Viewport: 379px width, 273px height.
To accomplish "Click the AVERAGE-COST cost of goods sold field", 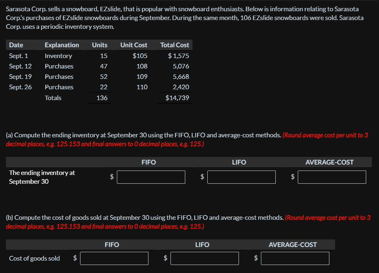I will 295,258.
